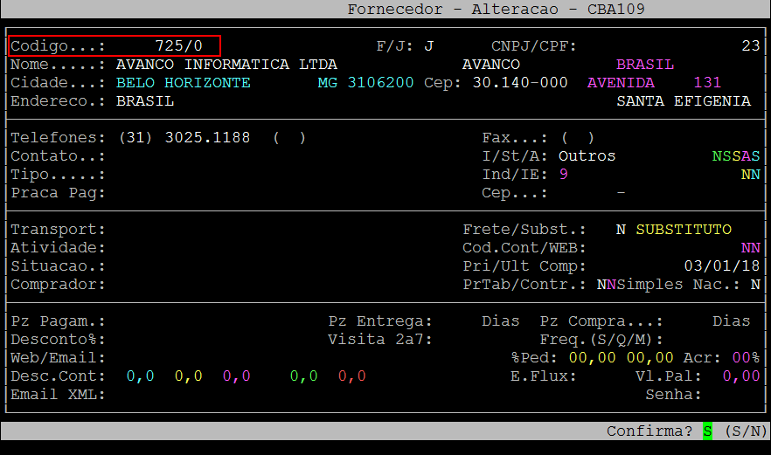Click the AVENIDA street type value

pos(621,83)
